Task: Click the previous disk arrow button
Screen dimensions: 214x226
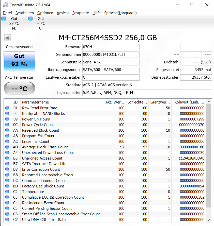Action: tap(7, 38)
